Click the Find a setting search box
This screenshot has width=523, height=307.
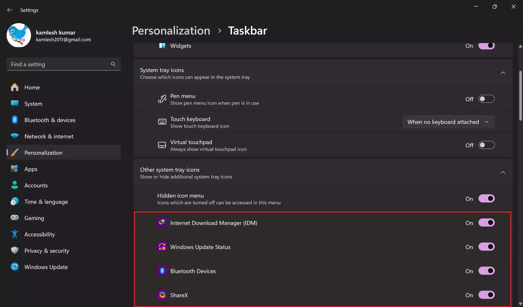[x=63, y=64]
